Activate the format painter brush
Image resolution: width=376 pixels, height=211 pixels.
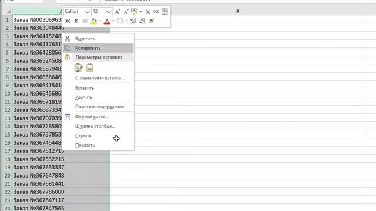click(151, 21)
